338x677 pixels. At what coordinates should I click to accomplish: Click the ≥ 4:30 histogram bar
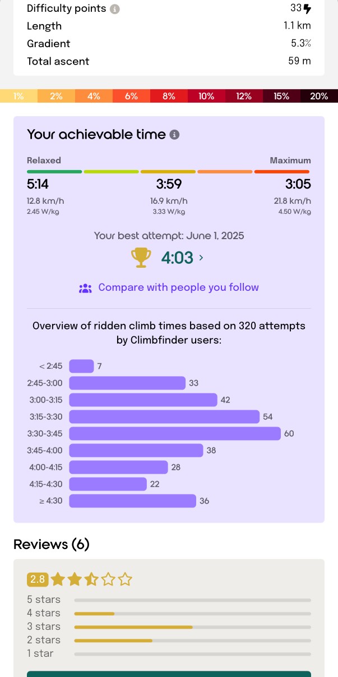pos(132,501)
